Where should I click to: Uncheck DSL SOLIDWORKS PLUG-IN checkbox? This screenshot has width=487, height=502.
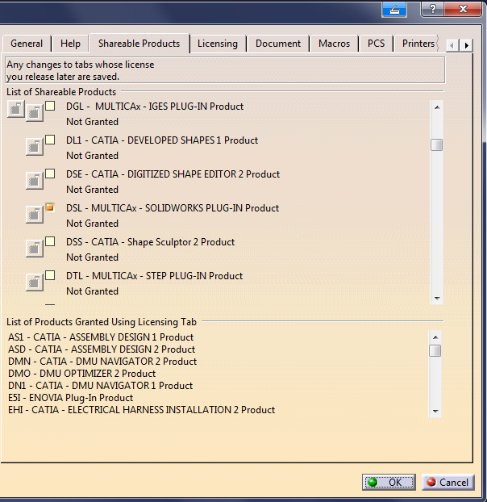point(50,207)
